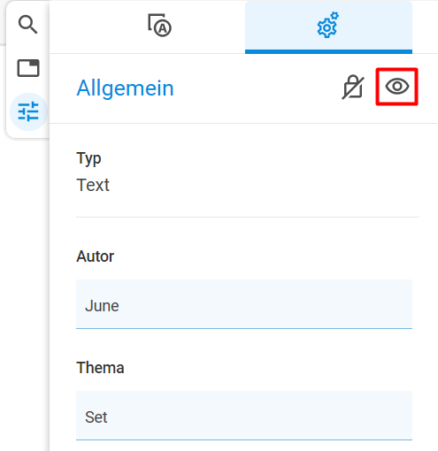Click the letter A inside annotation icon

pos(163,28)
